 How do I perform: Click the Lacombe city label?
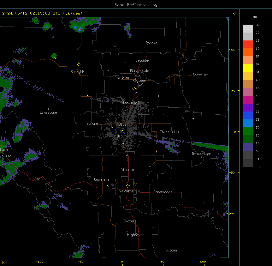pos(142,60)
